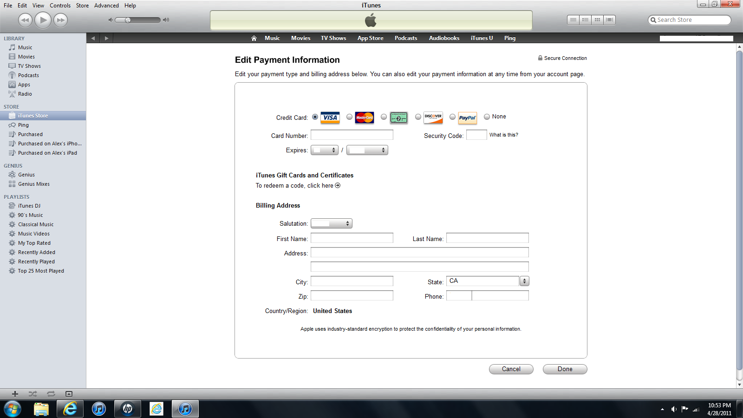Click the system tray volume icon
743x418 pixels.
673,409
